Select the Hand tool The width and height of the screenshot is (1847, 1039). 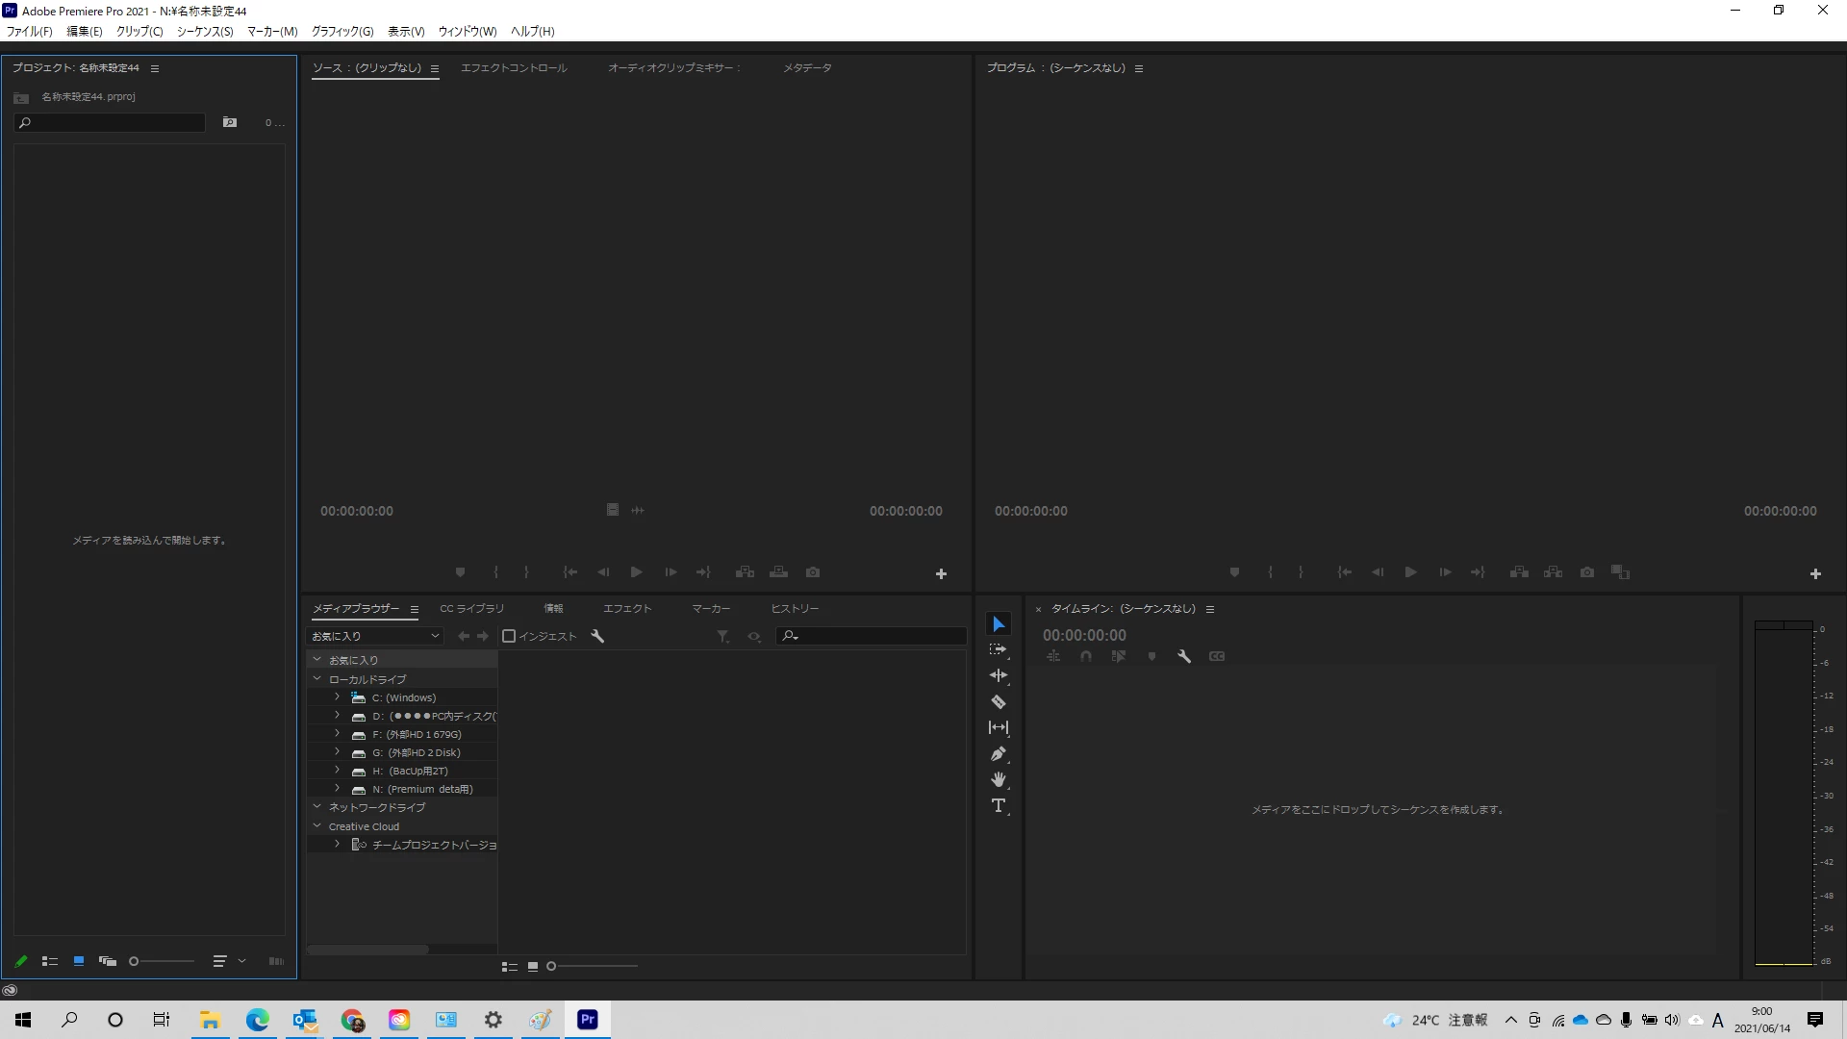point(999,780)
